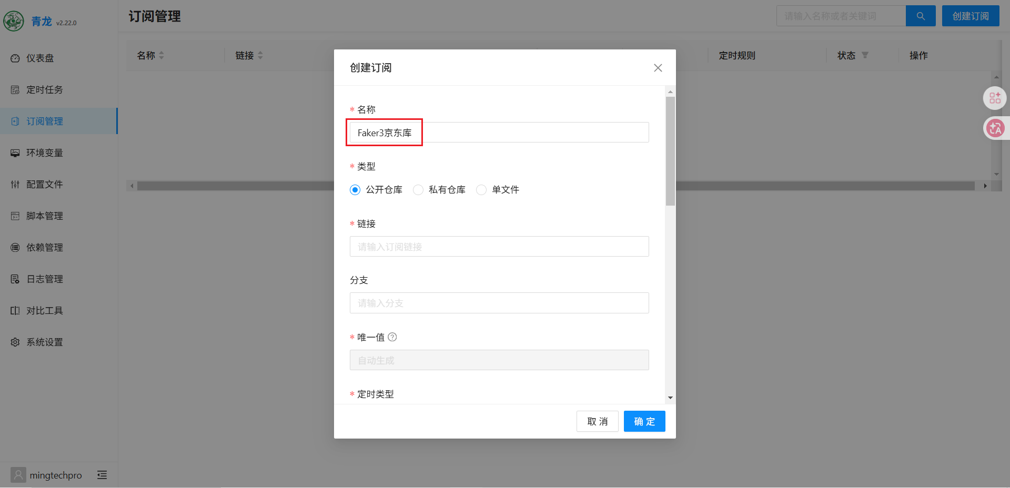Click the 对比工具 sidebar icon
Image resolution: width=1010 pixels, height=488 pixels.
pos(15,310)
